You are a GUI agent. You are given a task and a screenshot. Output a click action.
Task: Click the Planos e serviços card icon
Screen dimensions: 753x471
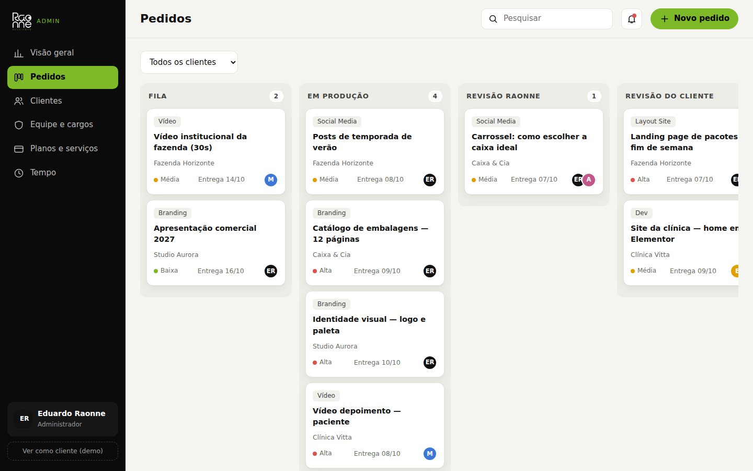pyautogui.click(x=19, y=149)
